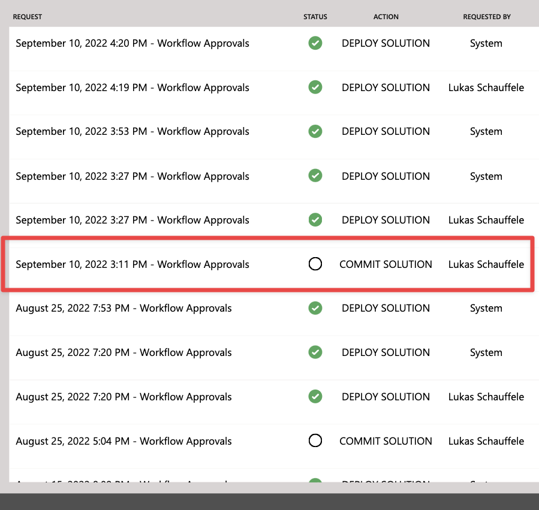Open the August 25 7:53 PM Workflow Approvals request
Image resolution: width=539 pixels, height=510 pixels.
click(x=124, y=308)
